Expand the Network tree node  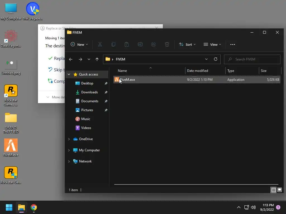click(69, 161)
